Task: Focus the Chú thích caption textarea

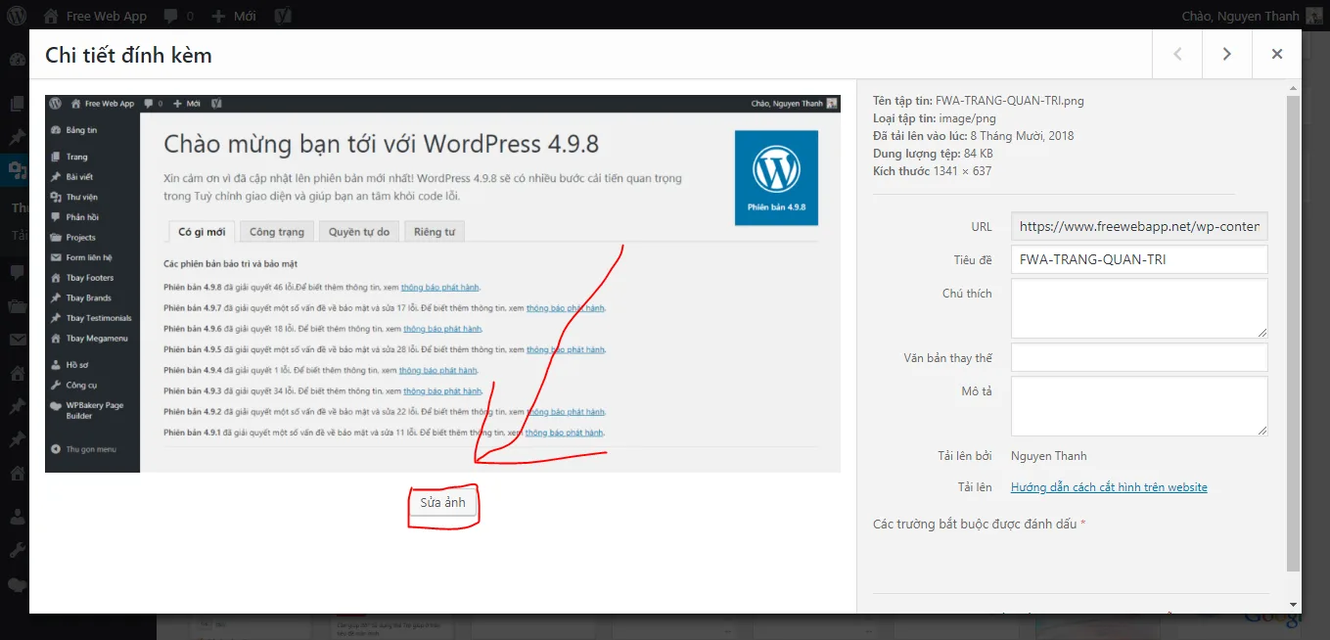Action: coord(1139,308)
